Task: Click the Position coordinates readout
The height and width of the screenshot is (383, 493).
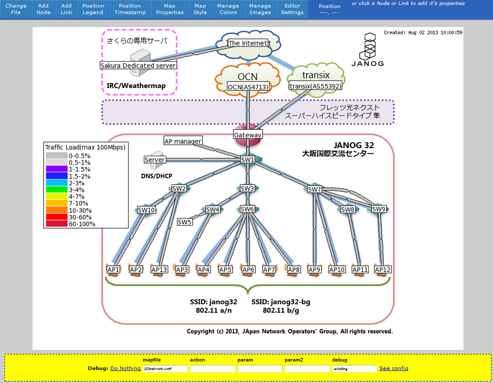Action: tap(330, 9)
